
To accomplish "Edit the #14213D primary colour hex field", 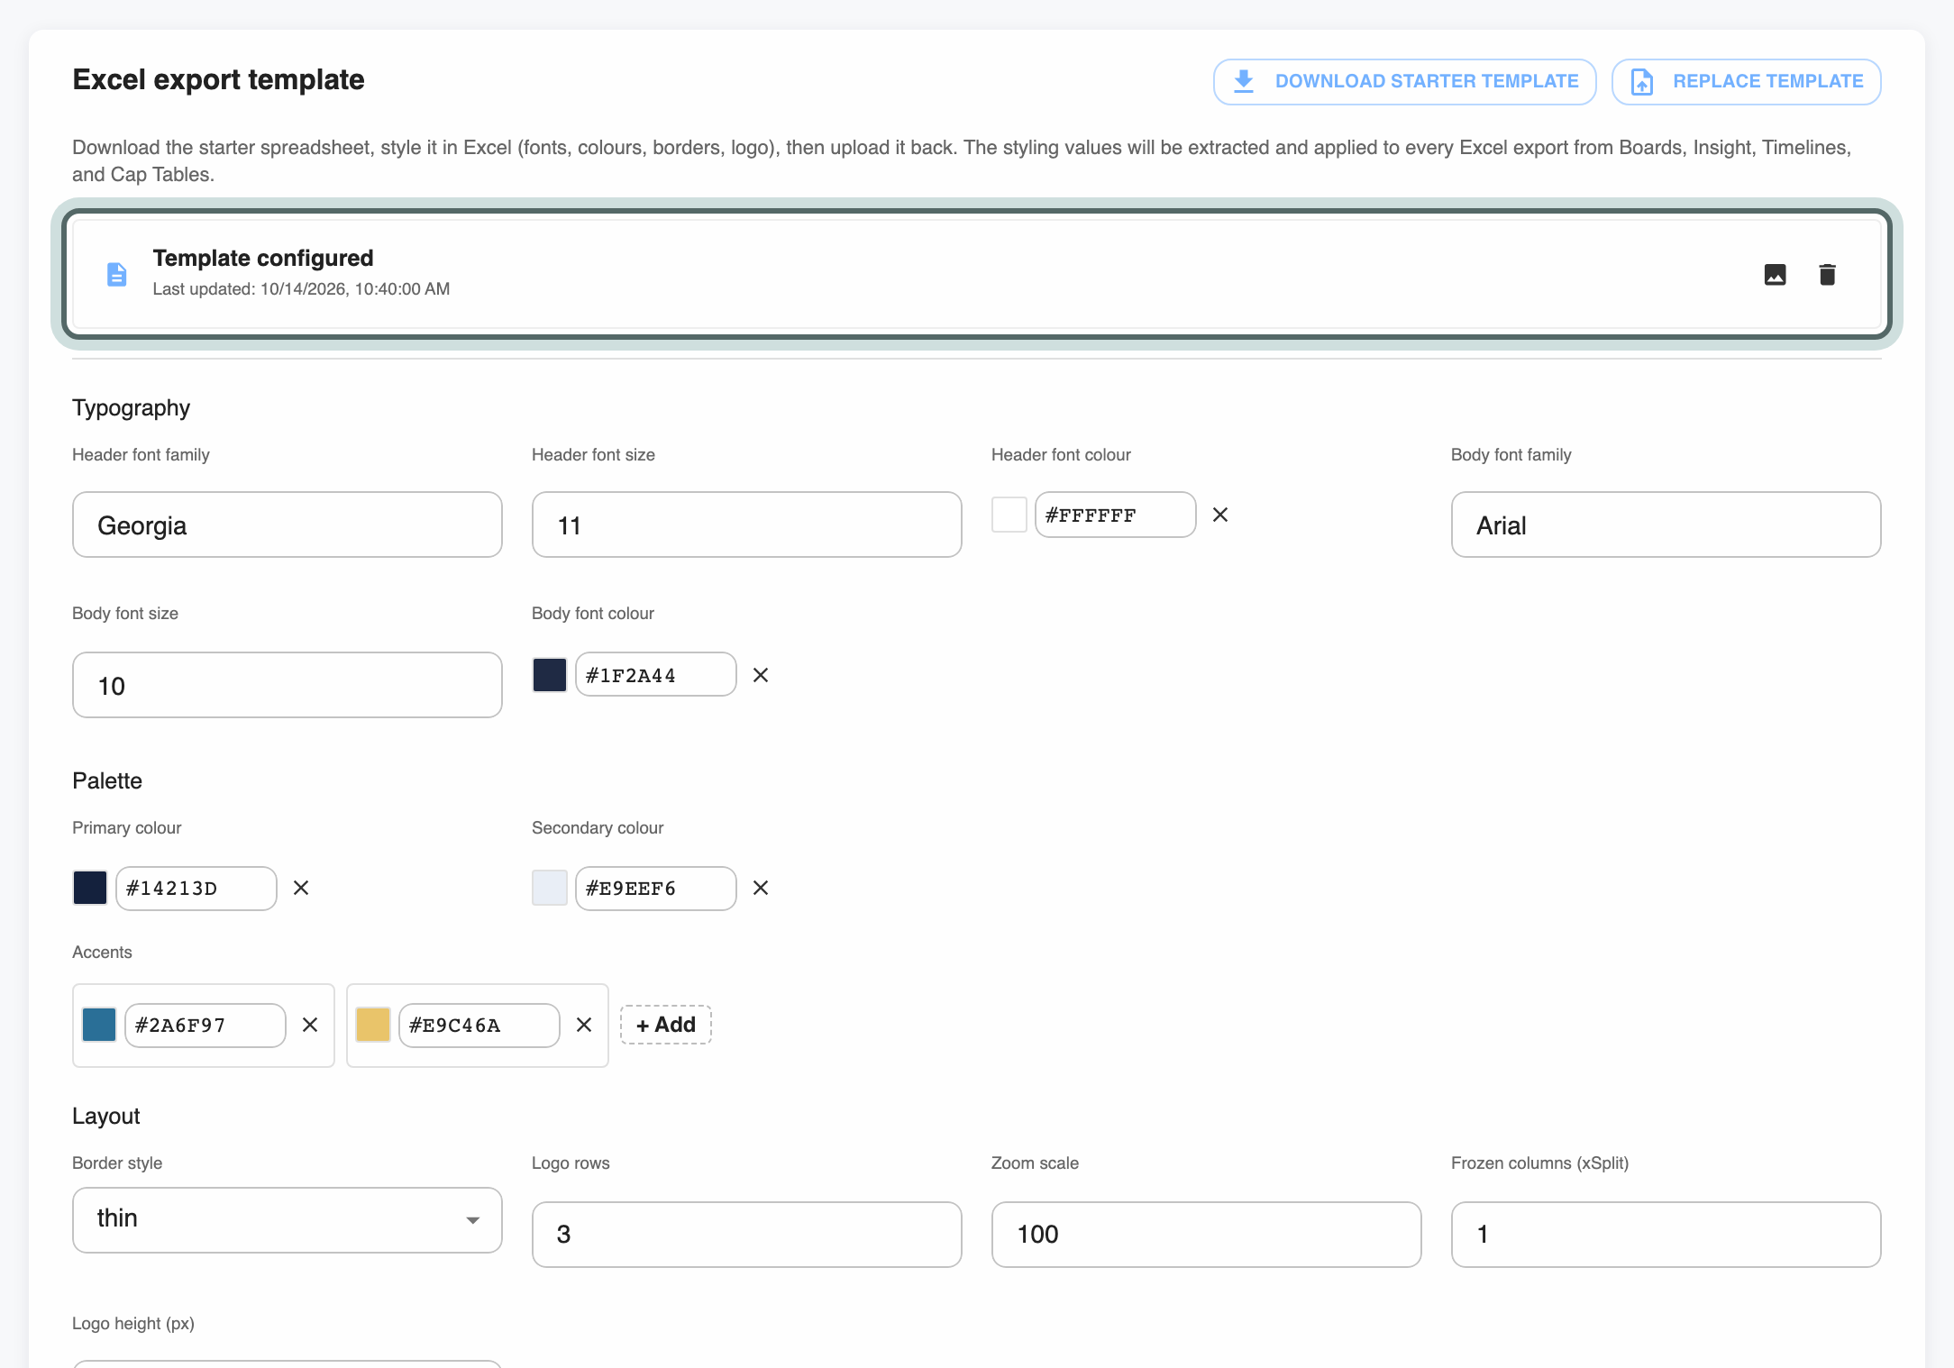I will tap(196, 888).
